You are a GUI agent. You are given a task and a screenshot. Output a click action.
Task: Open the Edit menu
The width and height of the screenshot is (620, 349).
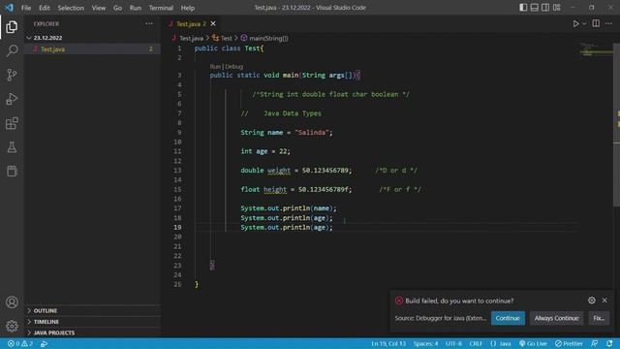point(45,8)
